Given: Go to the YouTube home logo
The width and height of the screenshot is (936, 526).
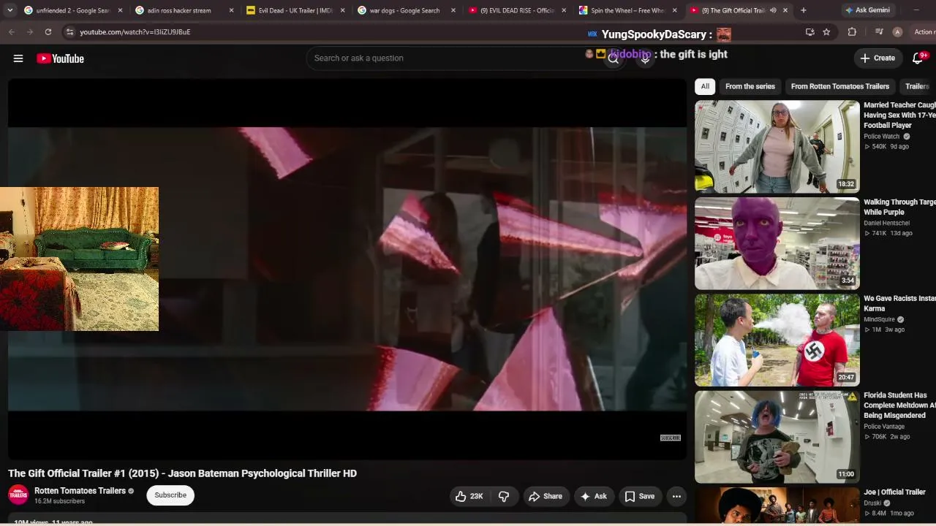Looking at the screenshot, I should point(60,58).
